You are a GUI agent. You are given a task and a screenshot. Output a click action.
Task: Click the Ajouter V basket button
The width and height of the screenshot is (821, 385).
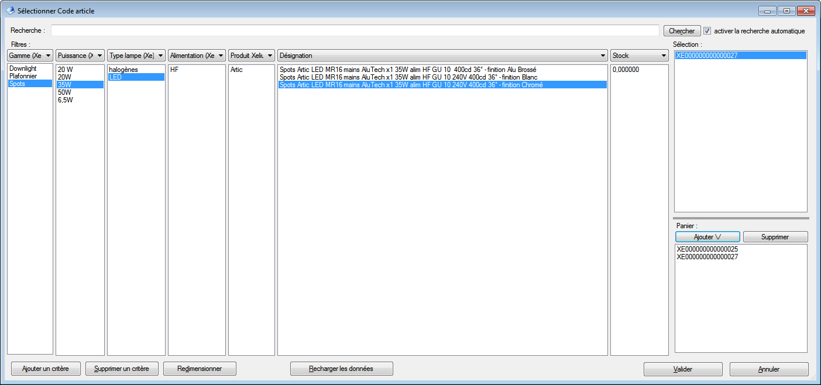click(x=708, y=237)
